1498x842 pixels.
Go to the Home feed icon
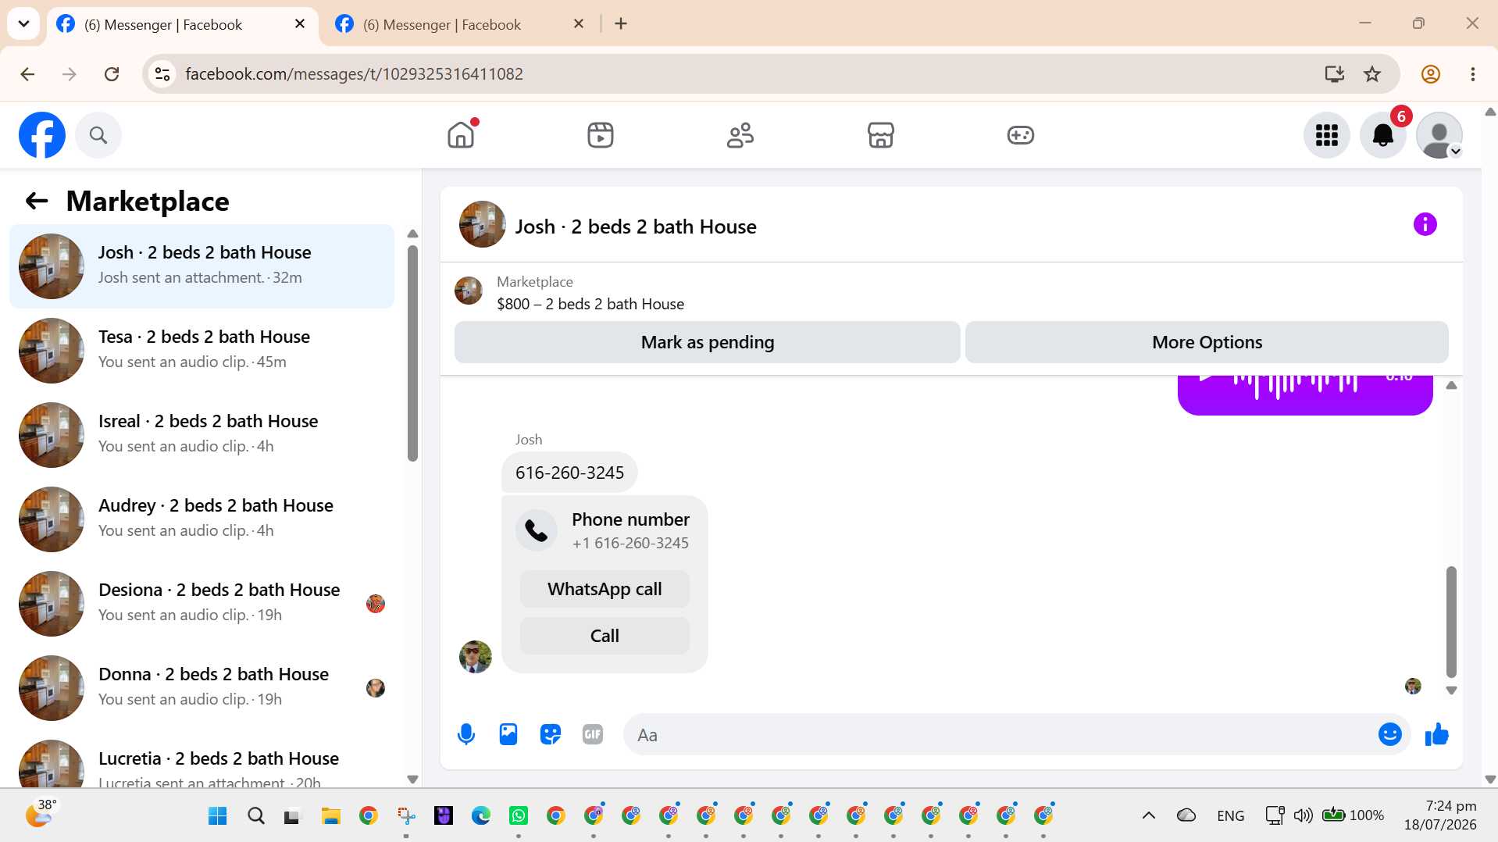point(461,135)
